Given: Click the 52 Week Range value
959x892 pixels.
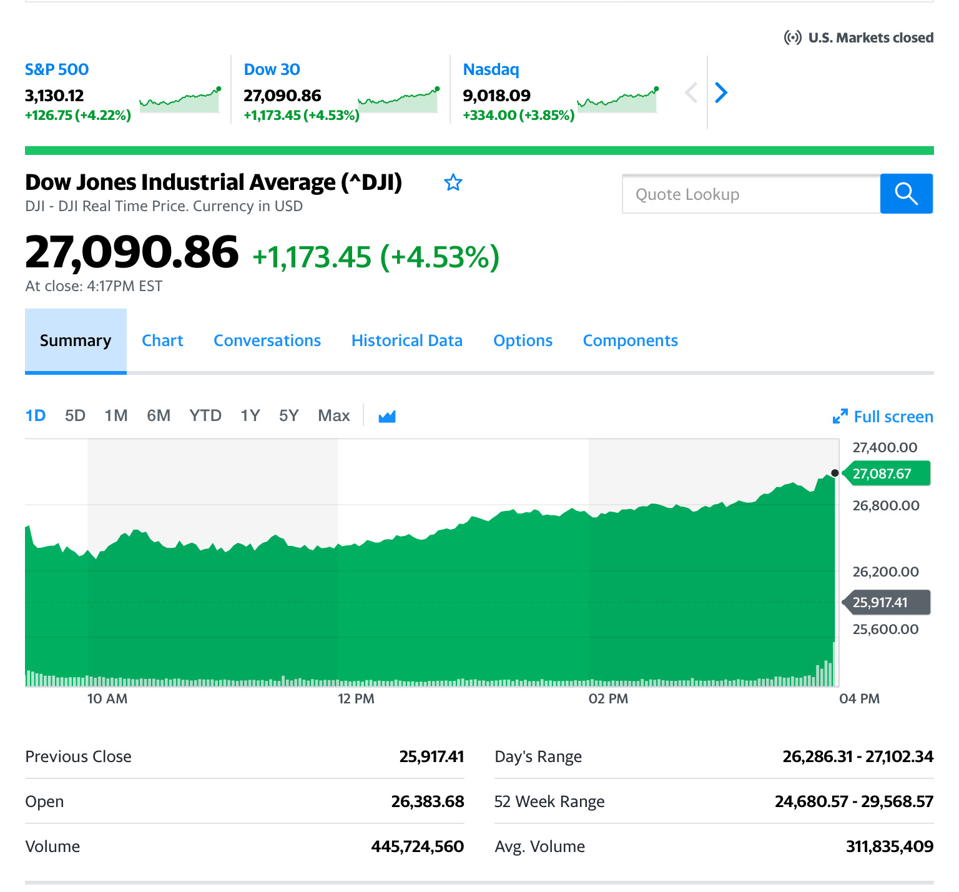Looking at the screenshot, I should click(854, 801).
